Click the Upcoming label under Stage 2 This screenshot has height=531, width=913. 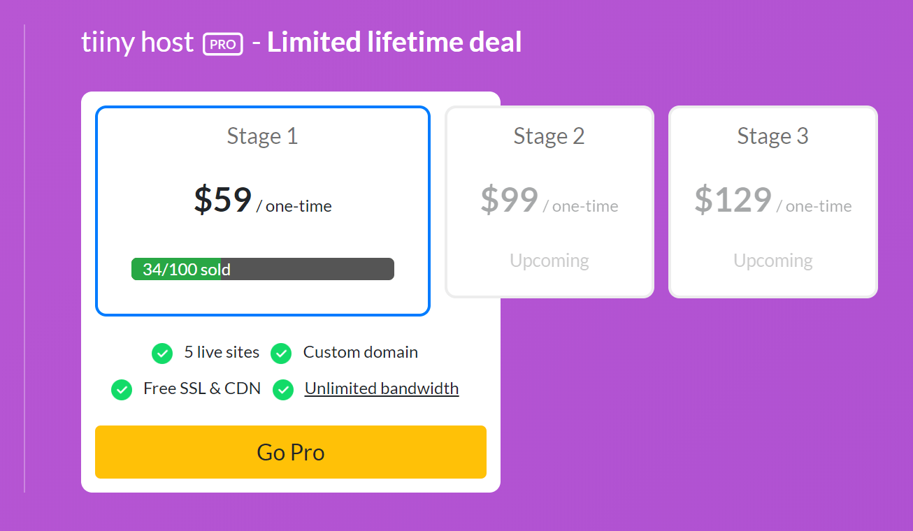click(x=549, y=261)
